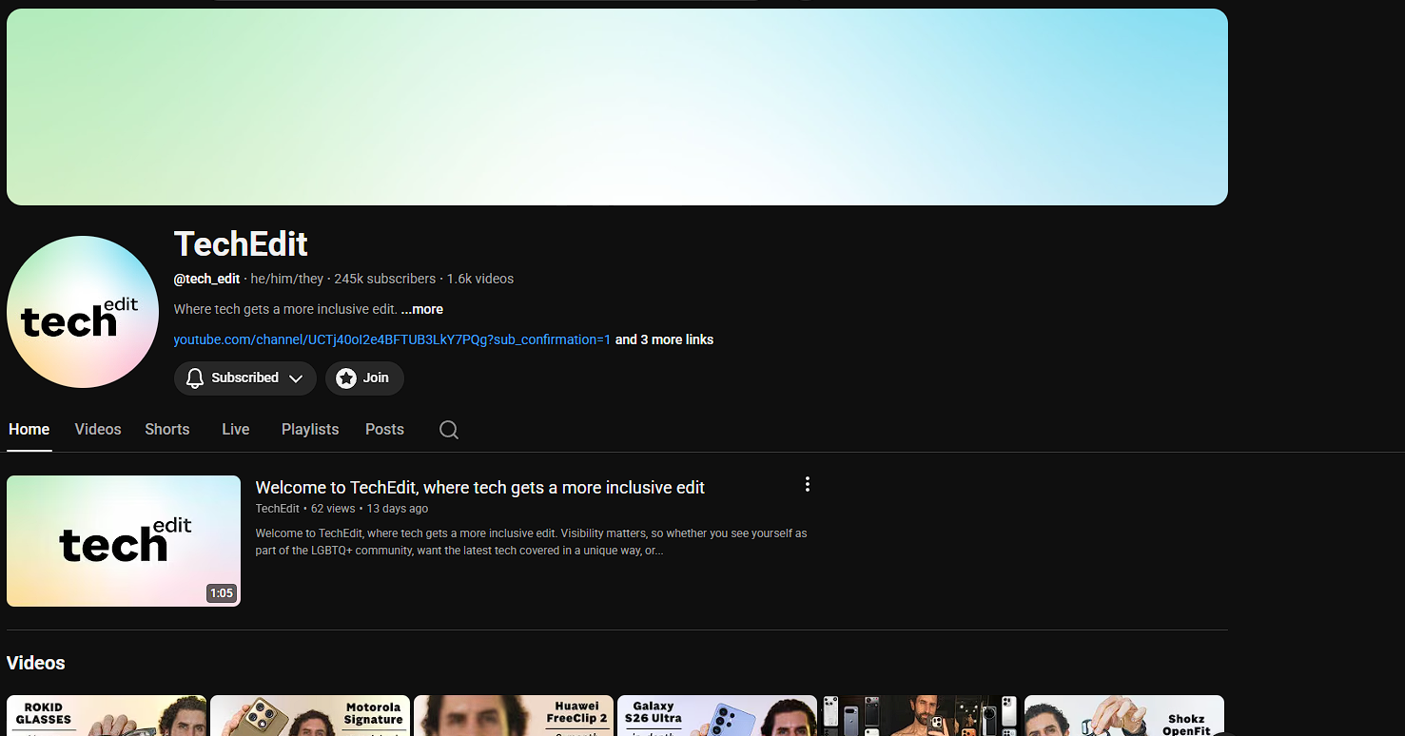Click the he/him/they pronouns text

pos(287,279)
